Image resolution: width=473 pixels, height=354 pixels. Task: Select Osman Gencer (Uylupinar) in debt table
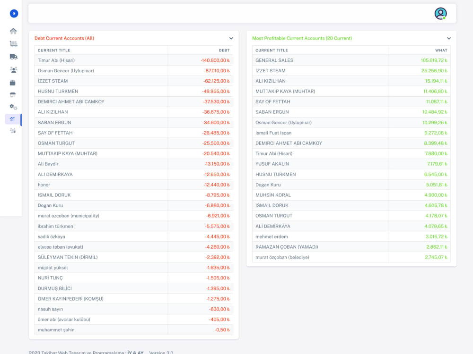[x=134, y=71]
